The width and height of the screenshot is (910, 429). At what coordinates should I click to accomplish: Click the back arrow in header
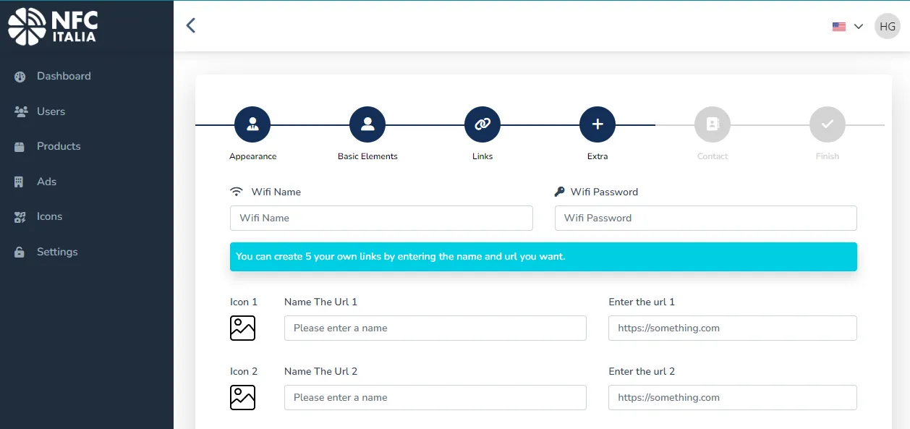point(191,26)
